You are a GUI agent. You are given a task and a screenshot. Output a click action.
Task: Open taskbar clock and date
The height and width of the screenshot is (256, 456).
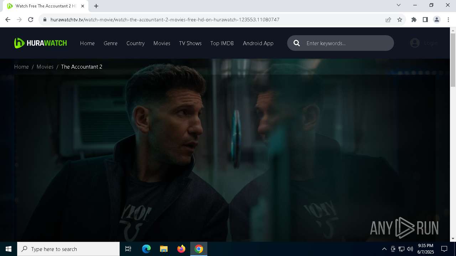click(426, 249)
